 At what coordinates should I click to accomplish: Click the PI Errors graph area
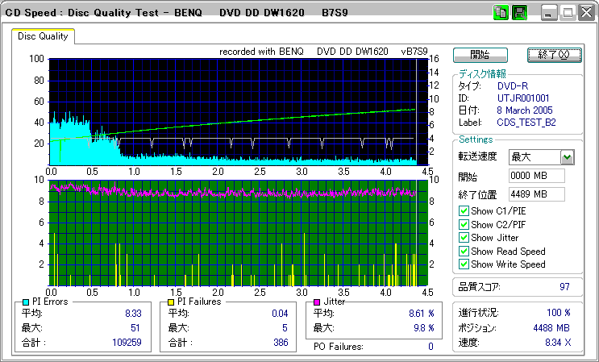click(x=238, y=111)
